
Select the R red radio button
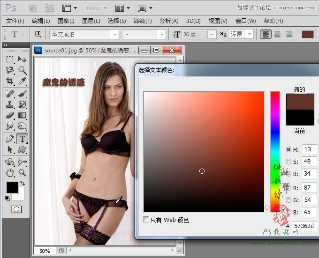(289, 188)
